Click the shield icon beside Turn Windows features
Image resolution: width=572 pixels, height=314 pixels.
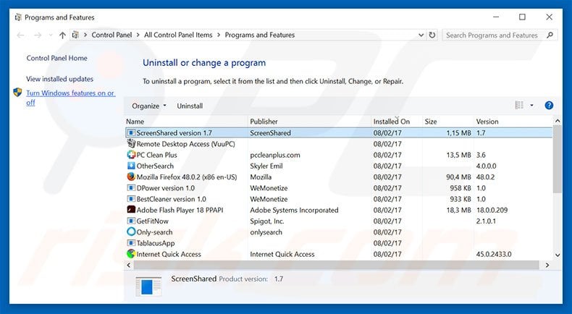(17, 93)
